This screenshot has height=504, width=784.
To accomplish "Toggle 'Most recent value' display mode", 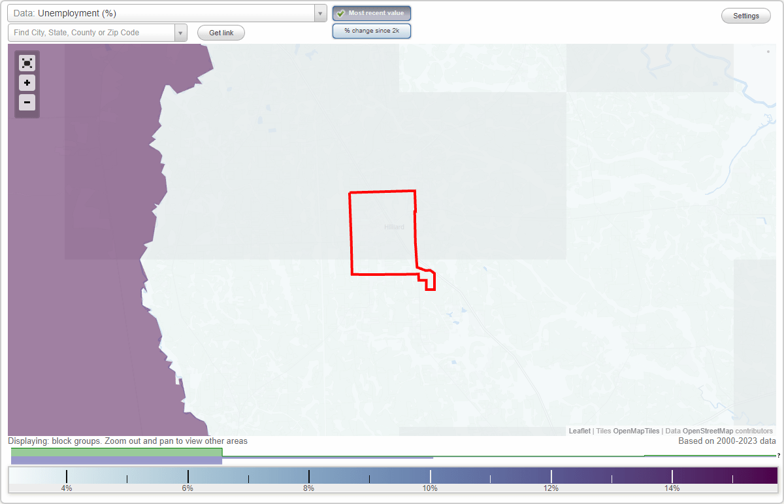I will (371, 12).
